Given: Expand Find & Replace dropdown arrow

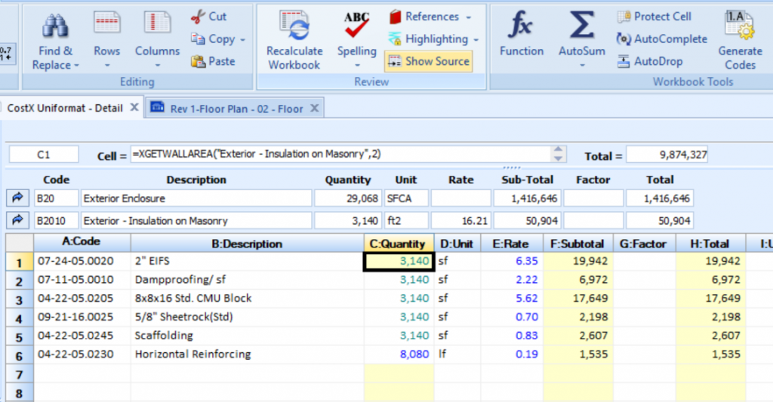Looking at the screenshot, I should [76, 66].
